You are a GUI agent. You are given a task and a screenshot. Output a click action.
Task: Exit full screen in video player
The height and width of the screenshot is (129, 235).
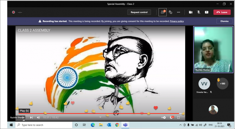(x=178, y=118)
